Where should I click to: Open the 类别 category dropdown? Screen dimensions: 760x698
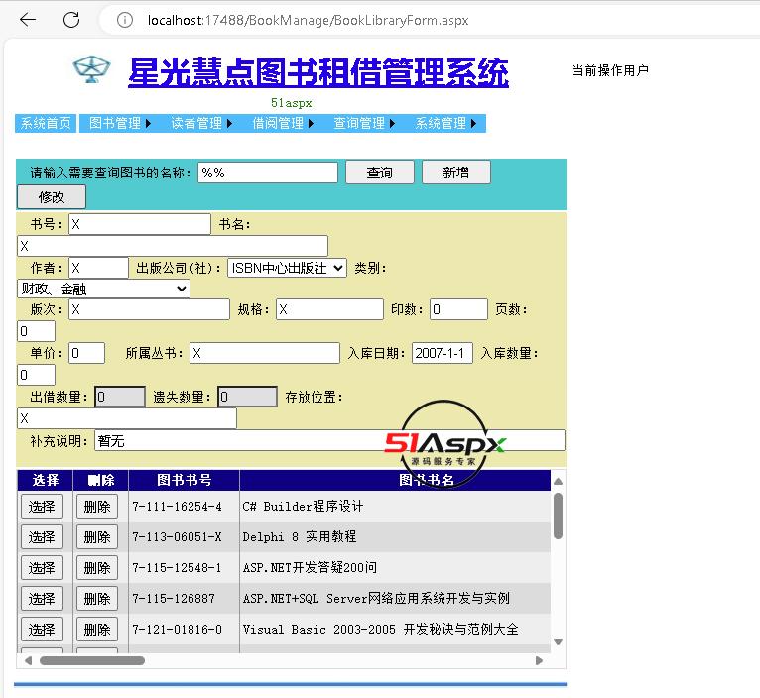click(103, 290)
